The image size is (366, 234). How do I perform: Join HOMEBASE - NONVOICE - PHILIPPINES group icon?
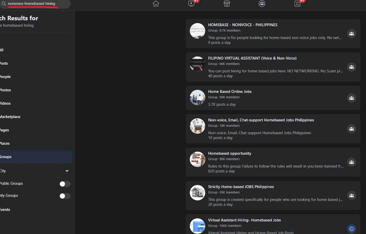(x=352, y=34)
